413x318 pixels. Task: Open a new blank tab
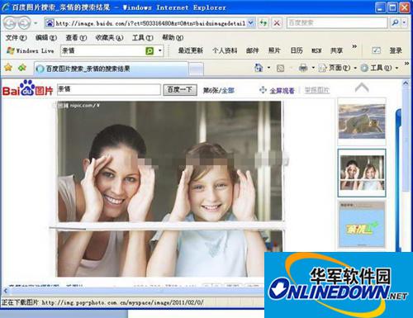point(197,69)
